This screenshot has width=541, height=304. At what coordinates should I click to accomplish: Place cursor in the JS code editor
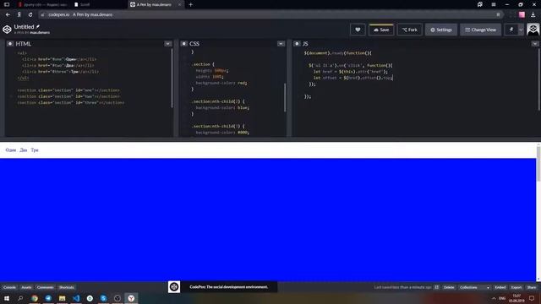coord(414,93)
